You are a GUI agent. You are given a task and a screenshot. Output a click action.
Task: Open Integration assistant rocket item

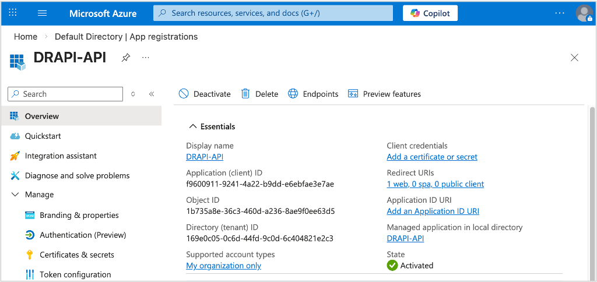coord(61,156)
